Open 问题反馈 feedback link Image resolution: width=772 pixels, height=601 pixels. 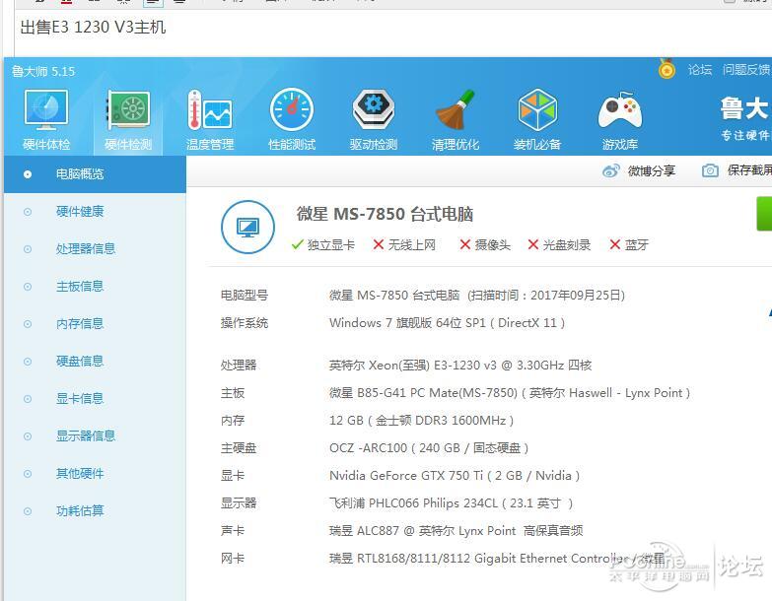(746, 70)
